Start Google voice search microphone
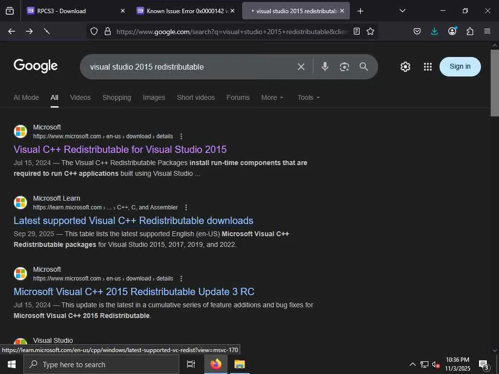Viewport: 499px width, 374px height. click(325, 67)
